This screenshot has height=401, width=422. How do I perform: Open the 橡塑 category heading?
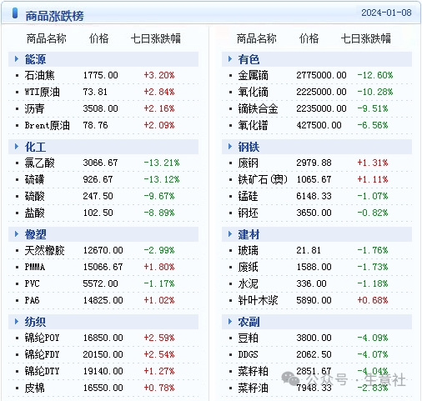(x=35, y=234)
